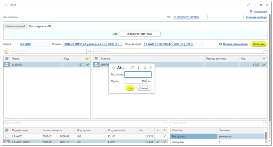Screen dimensions: 273x147
Task: Clear brand search with the x button
Action: click(89, 51)
